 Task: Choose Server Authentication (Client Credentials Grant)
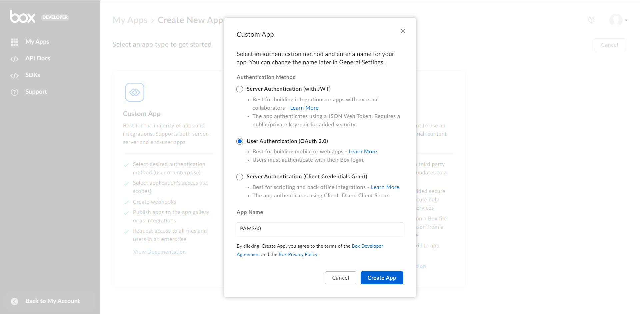tap(240, 177)
